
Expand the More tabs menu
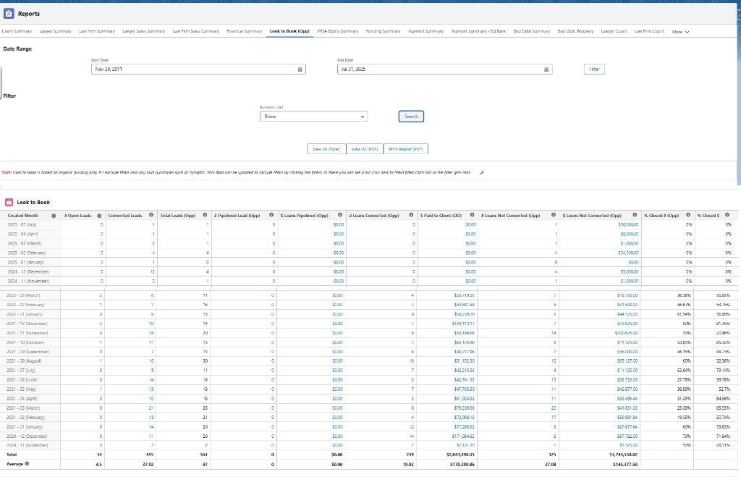[680, 32]
